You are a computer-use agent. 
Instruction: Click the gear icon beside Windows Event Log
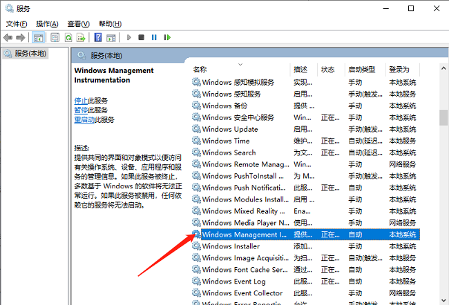[x=196, y=282]
